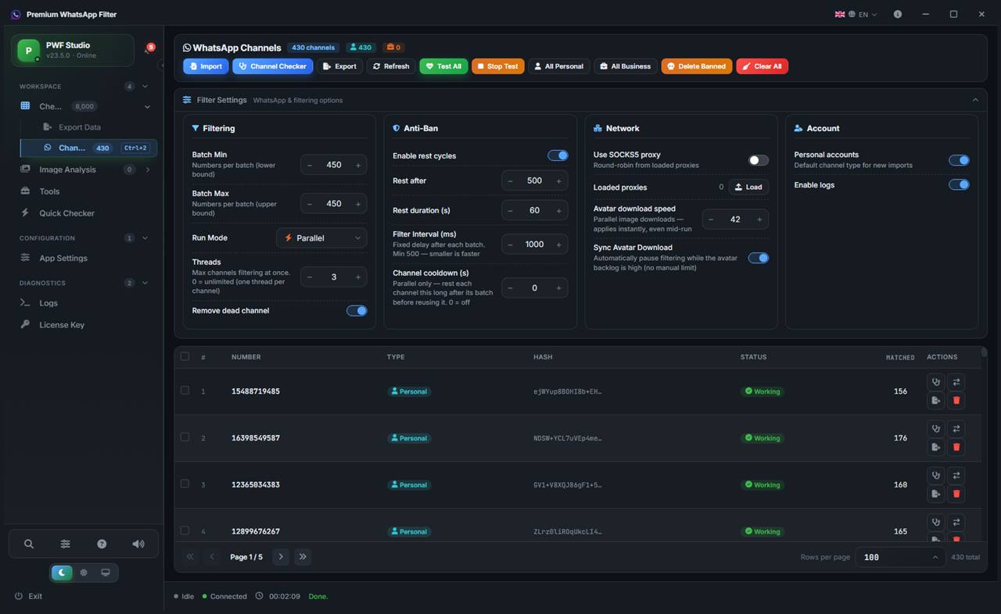Click swap arrows icon for row 15488719485

(x=956, y=382)
